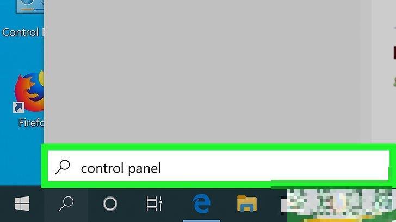Click the blue desktop background below Firefox

21,156
